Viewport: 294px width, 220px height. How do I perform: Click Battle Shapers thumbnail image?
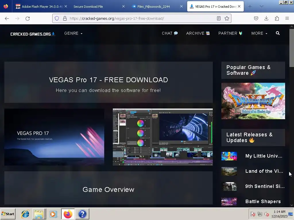point(229,202)
